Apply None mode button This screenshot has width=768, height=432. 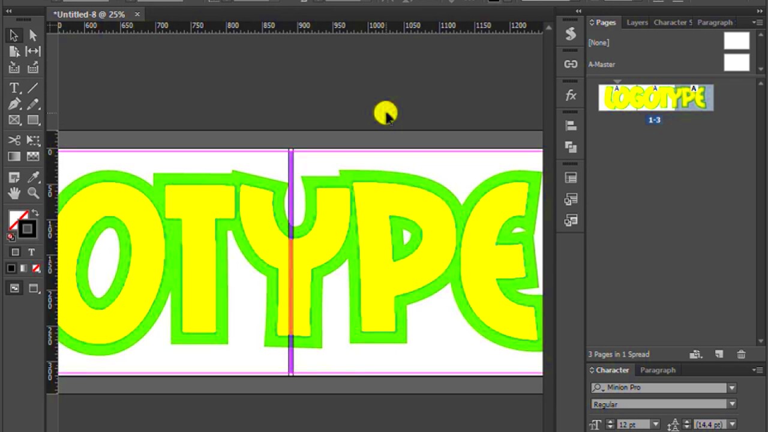tap(36, 268)
